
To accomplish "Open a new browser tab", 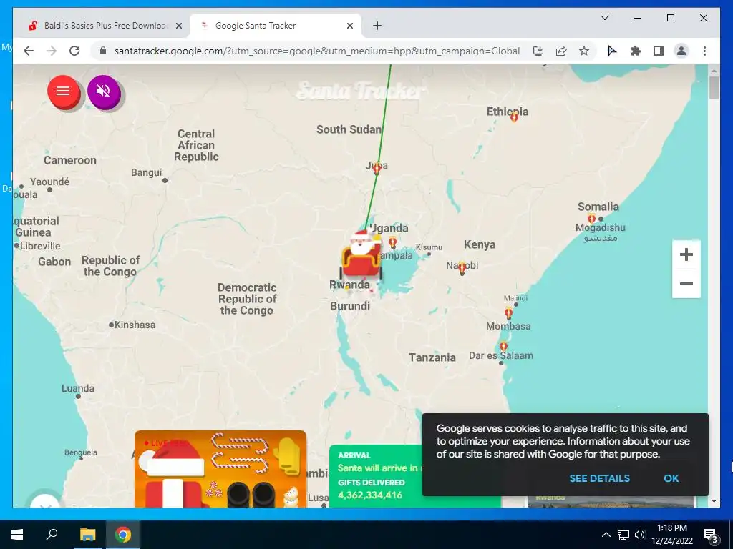I will click(x=377, y=26).
